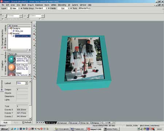Toggle the checkbox below the first spinner field
This screenshot has height=131, width=164.
coord(3,19)
